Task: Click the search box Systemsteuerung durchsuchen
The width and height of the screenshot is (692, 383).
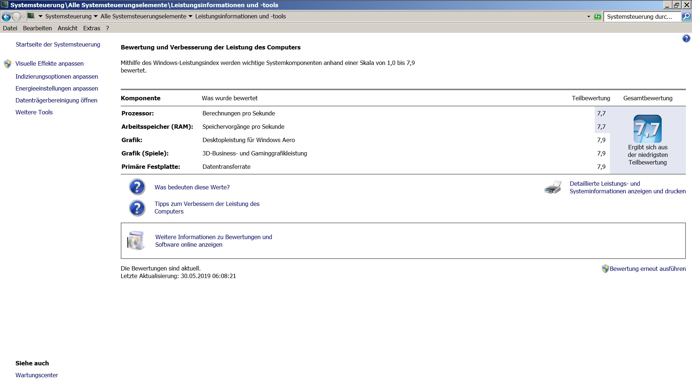Action: click(x=642, y=17)
